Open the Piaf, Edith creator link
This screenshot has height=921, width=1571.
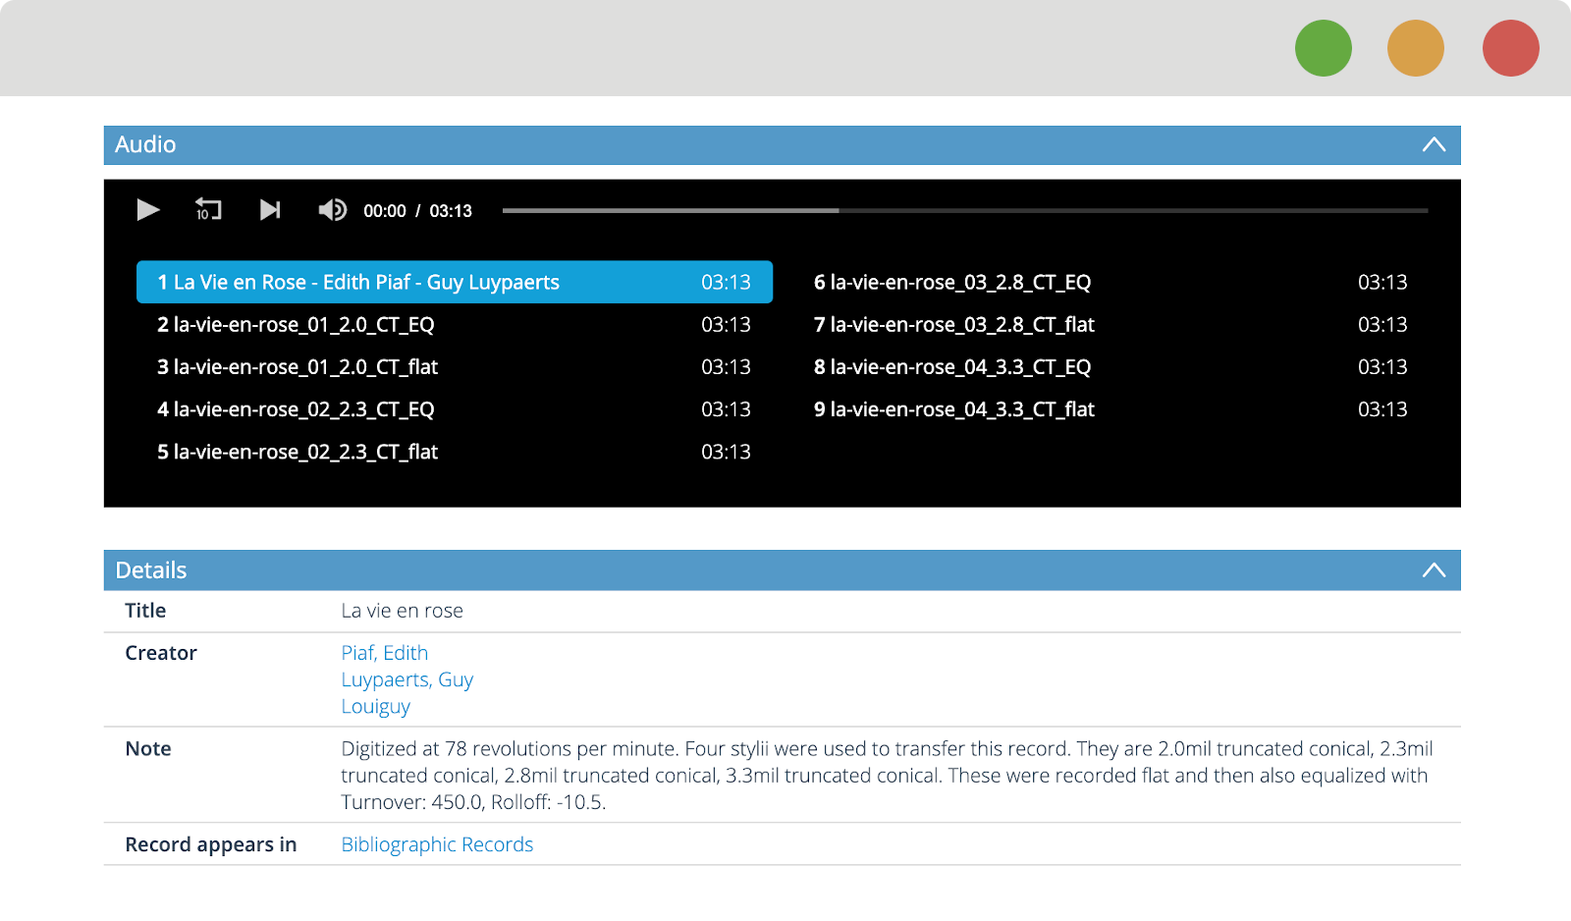pos(385,653)
